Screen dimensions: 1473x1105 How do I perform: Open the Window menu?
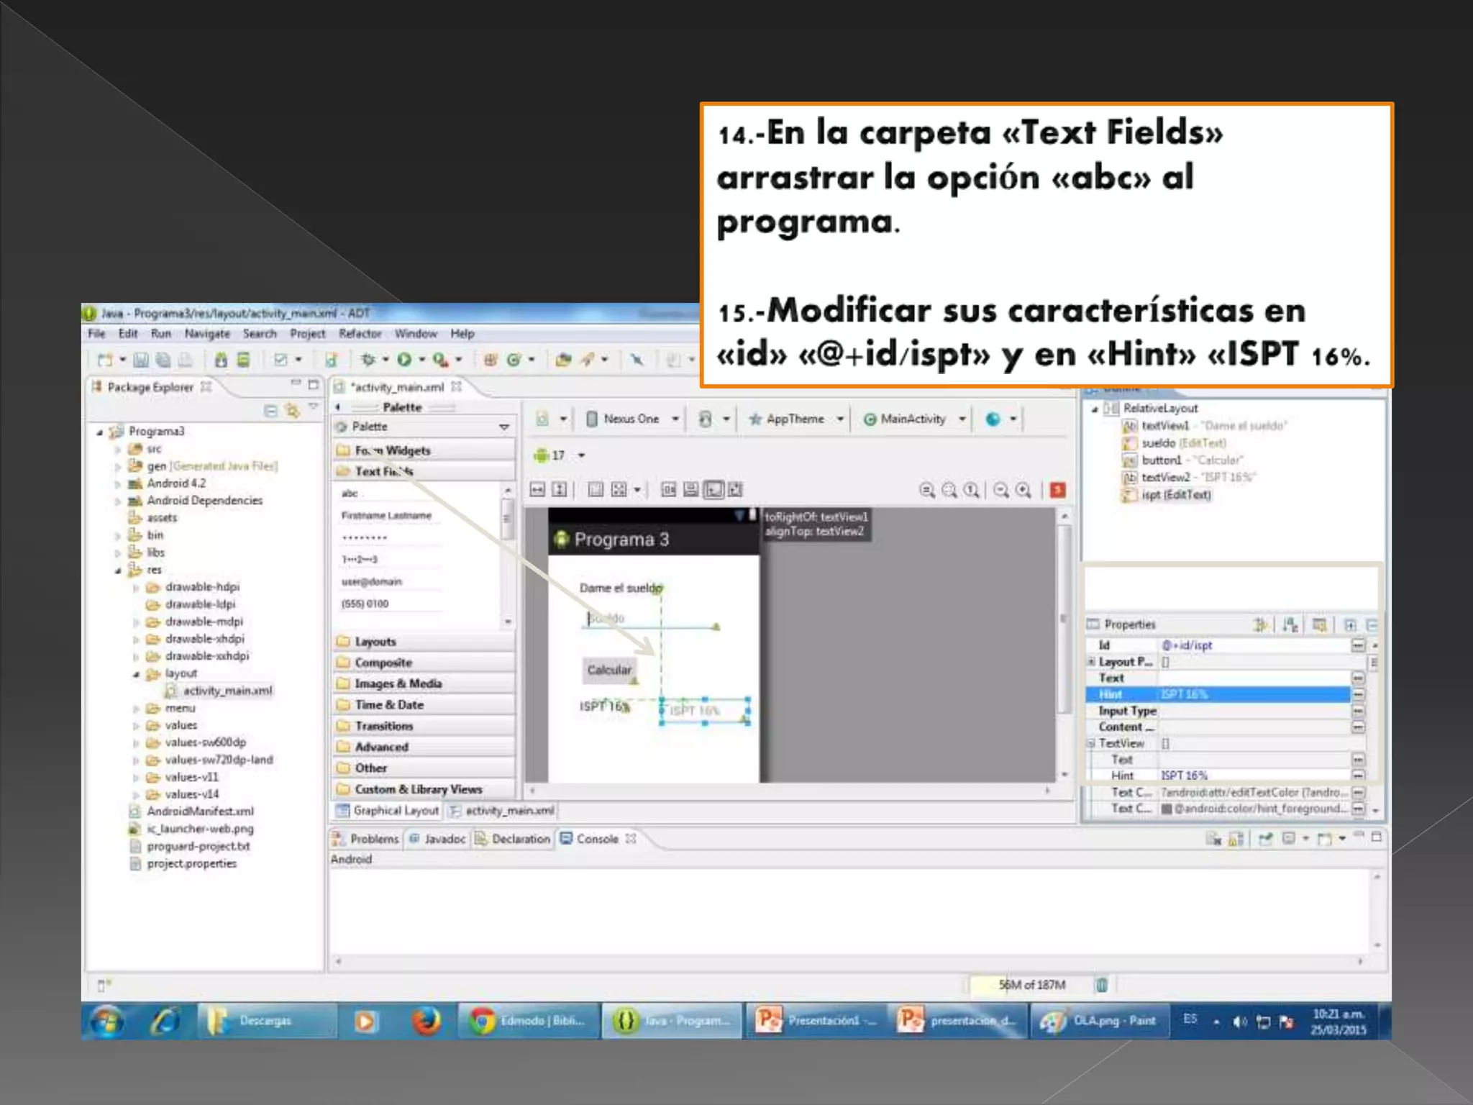pyautogui.click(x=416, y=334)
